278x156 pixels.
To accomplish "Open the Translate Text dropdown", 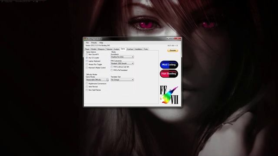I will point(122,80).
